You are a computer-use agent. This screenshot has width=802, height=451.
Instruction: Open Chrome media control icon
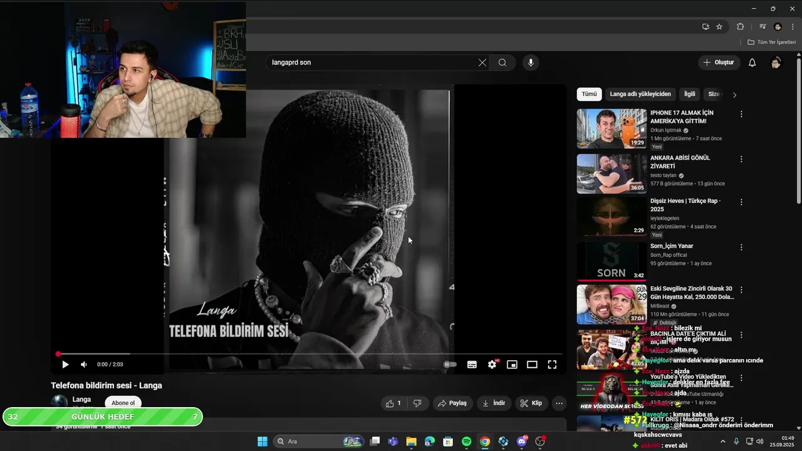click(763, 27)
